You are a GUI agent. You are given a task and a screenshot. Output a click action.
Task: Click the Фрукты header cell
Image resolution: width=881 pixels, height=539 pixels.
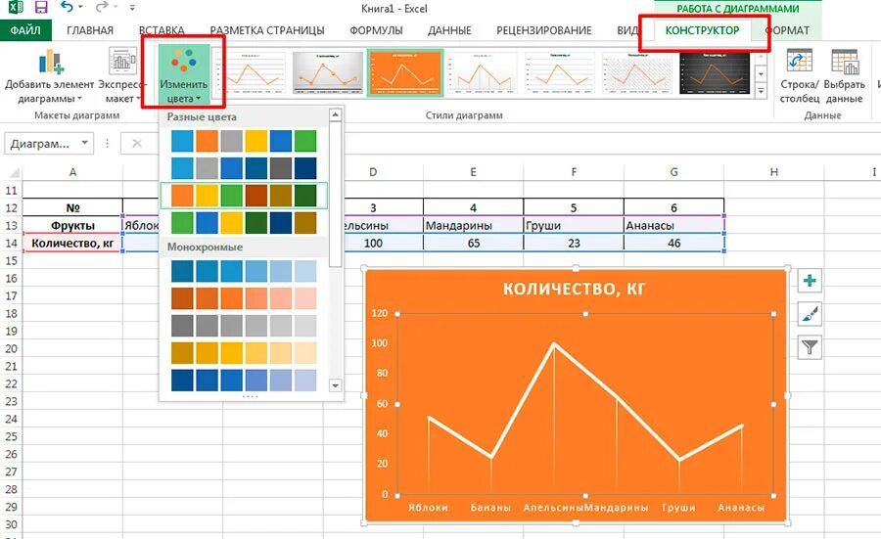[x=72, y=225]
